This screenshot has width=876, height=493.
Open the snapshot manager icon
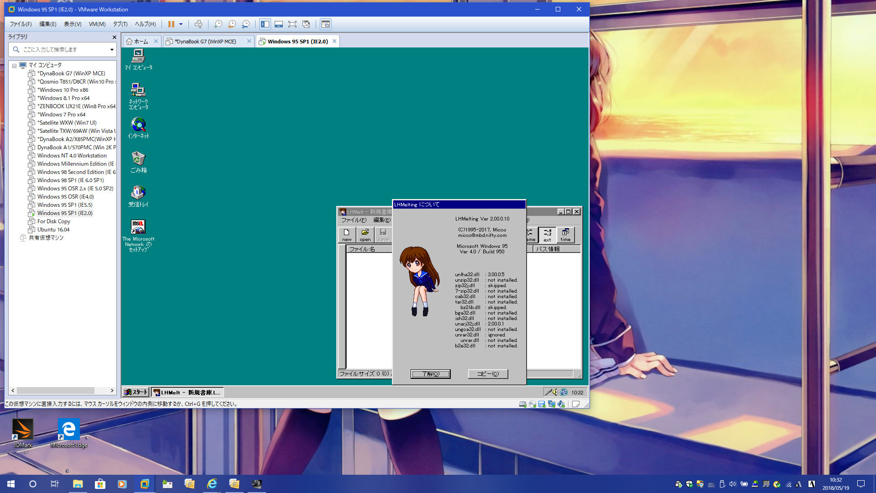click(x=246, y=24)
